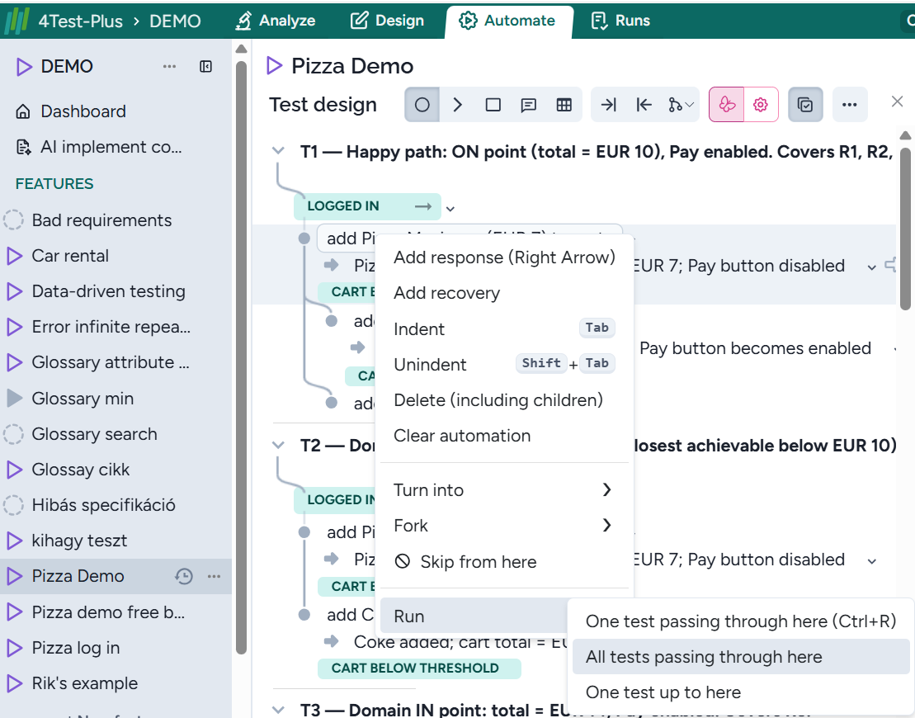Click the indent arrow icon in toolbar
The image size is (915, 718).
(609, 105)
